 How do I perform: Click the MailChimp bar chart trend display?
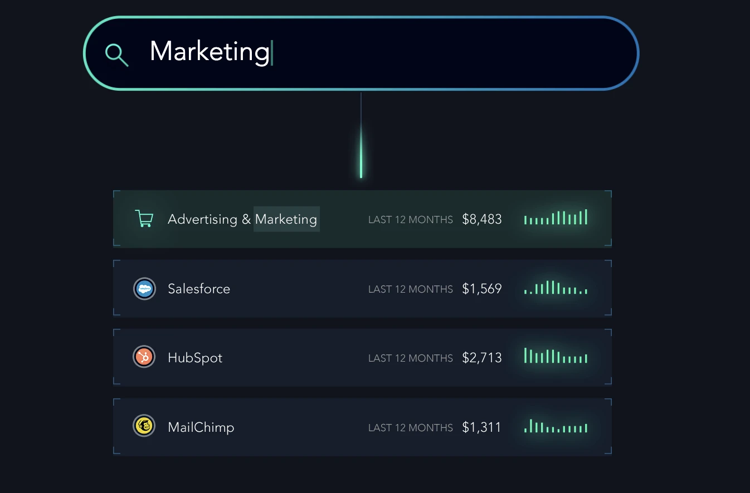556,427
